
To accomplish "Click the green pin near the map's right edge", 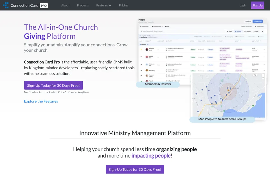I will pyautogui.click(x=253, y=106).
